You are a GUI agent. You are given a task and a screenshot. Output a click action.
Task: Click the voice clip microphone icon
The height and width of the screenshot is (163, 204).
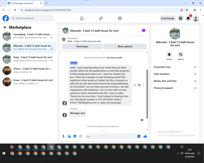point(63,136)
